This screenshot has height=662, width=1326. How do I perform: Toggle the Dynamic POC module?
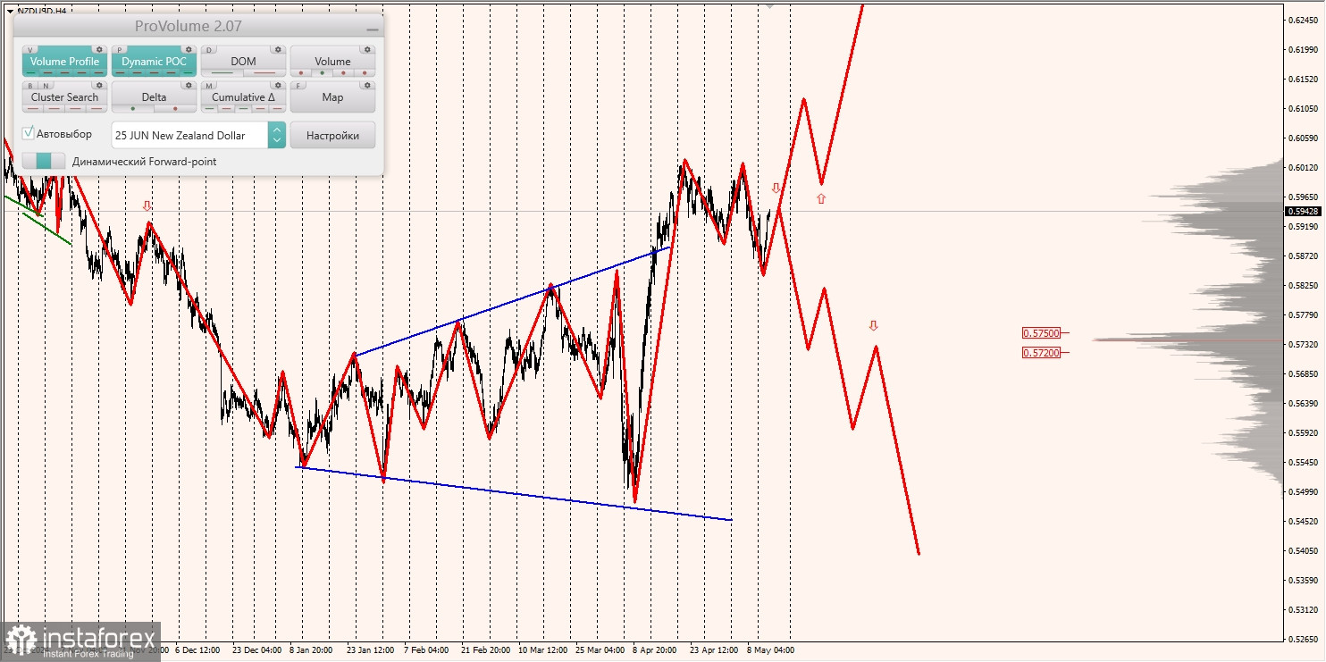(x=154, y=62)
